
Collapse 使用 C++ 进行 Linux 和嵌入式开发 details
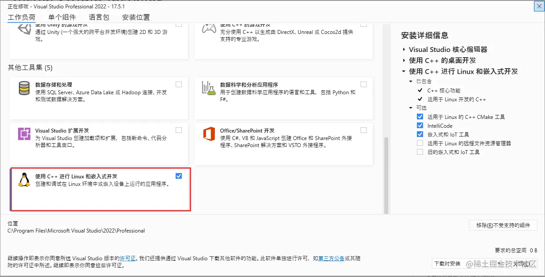(404, 71)
